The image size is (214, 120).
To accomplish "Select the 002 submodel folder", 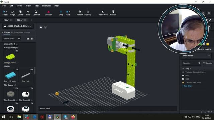I will [187, 79].
